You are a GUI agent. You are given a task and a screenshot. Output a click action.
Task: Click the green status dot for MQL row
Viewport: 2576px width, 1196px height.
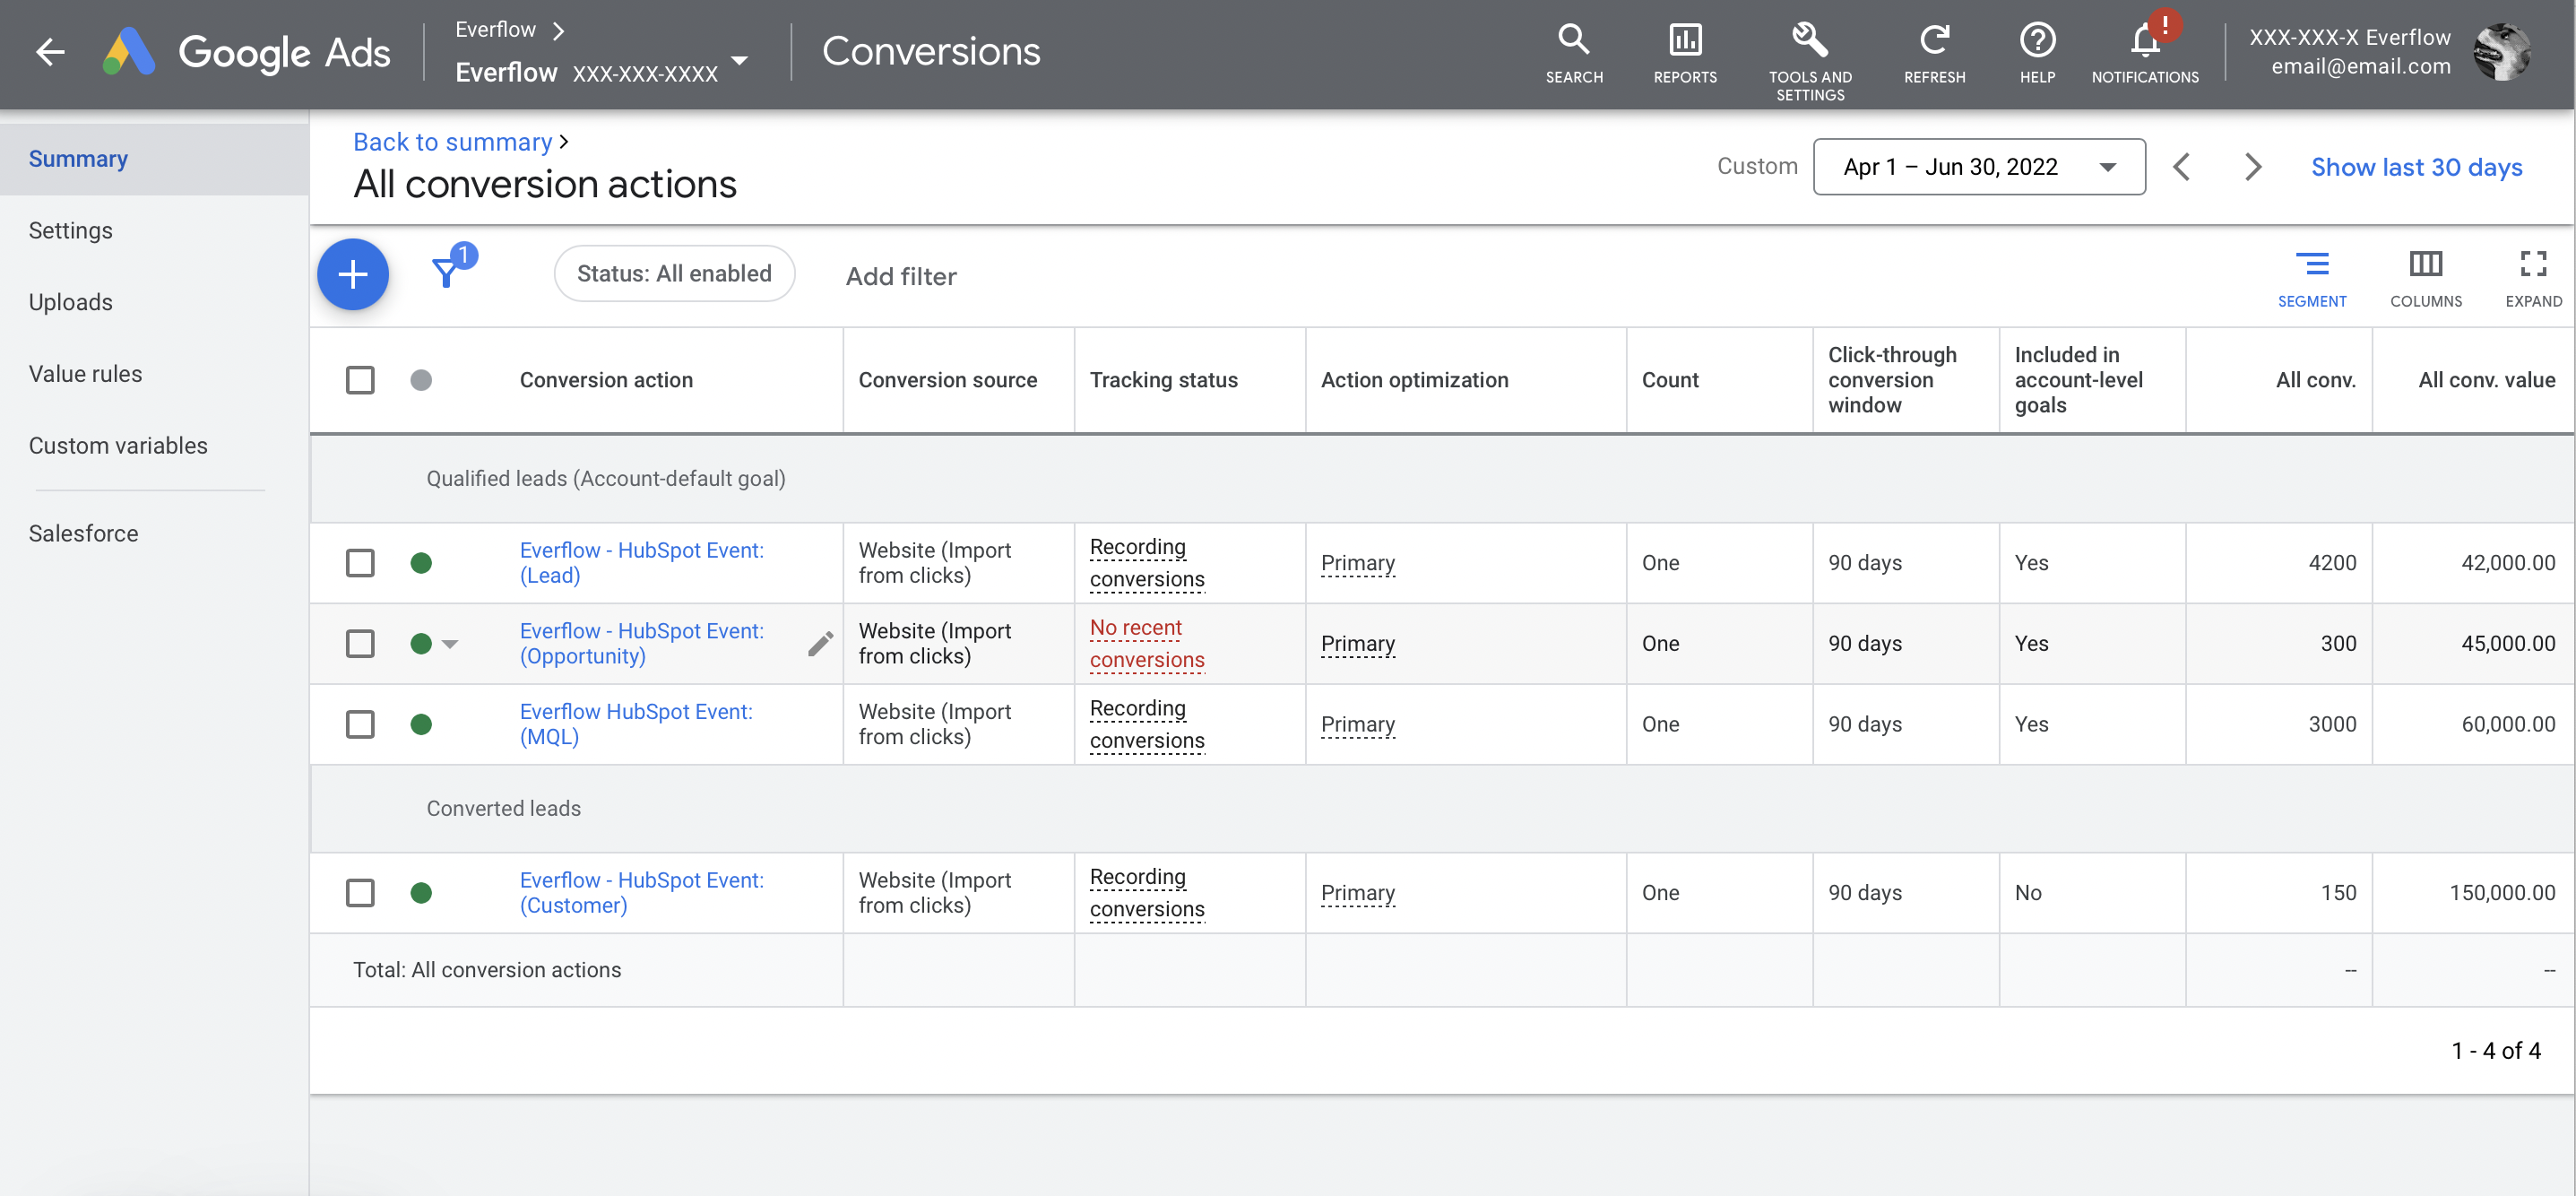tap(421, 724)
